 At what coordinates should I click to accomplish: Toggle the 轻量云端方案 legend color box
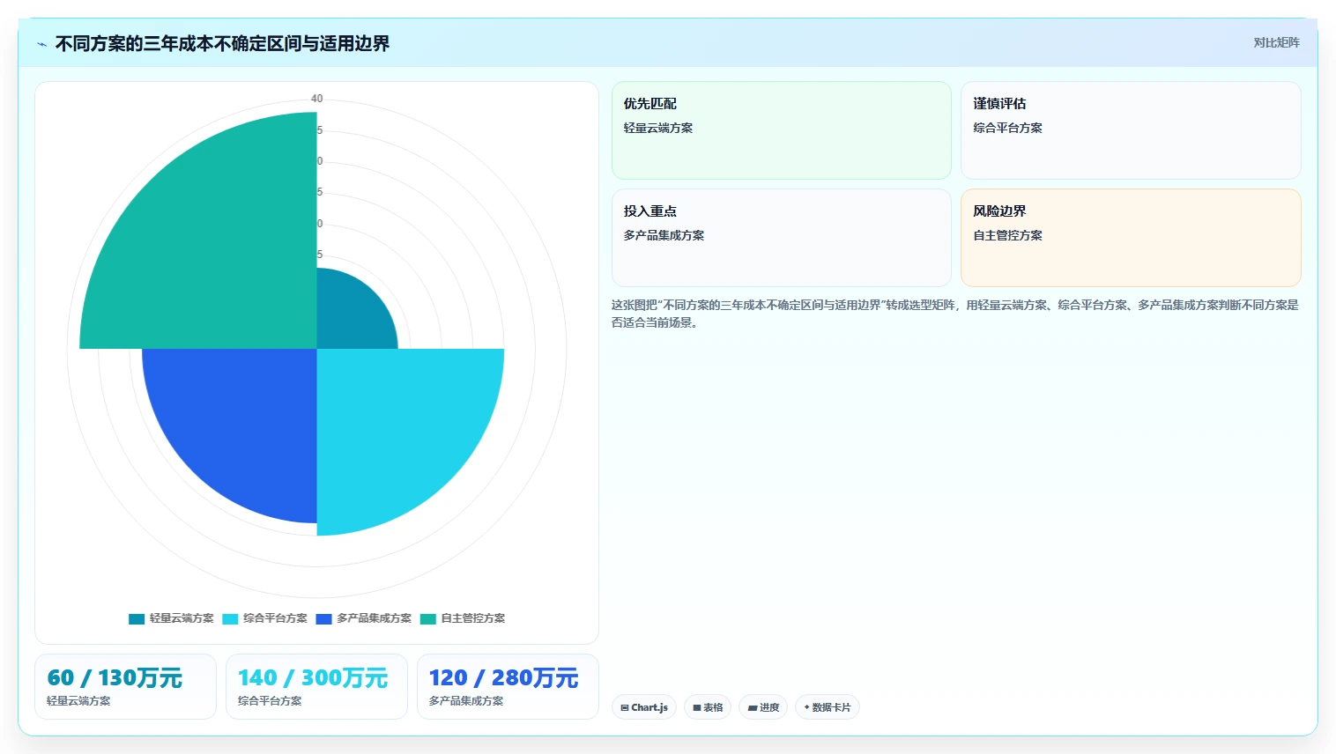point(137,618)
